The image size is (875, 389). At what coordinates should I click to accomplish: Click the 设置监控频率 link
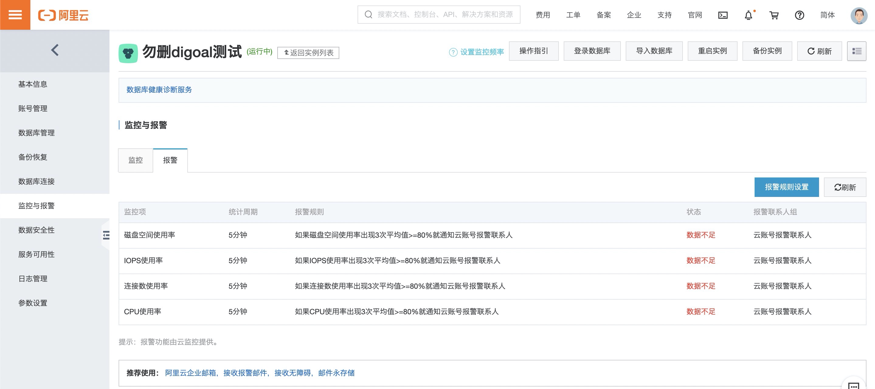click(481, 52)
